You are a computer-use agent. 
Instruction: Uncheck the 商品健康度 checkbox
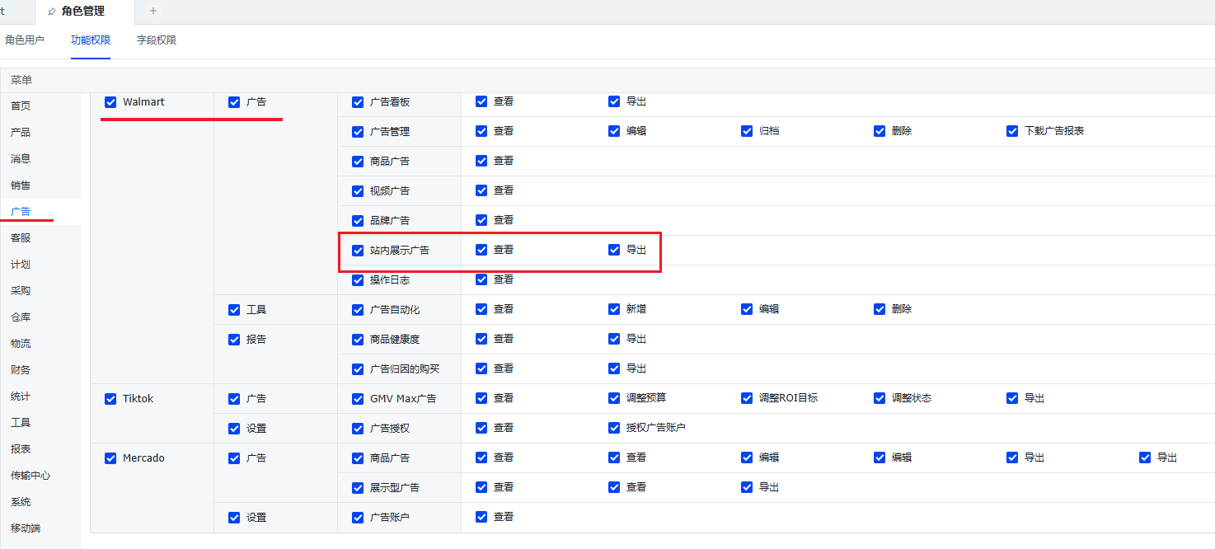click(358, 340)
